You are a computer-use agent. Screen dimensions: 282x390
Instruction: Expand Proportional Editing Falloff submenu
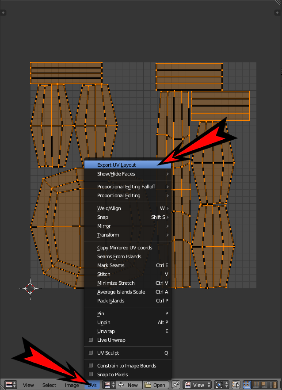point(128,187)
